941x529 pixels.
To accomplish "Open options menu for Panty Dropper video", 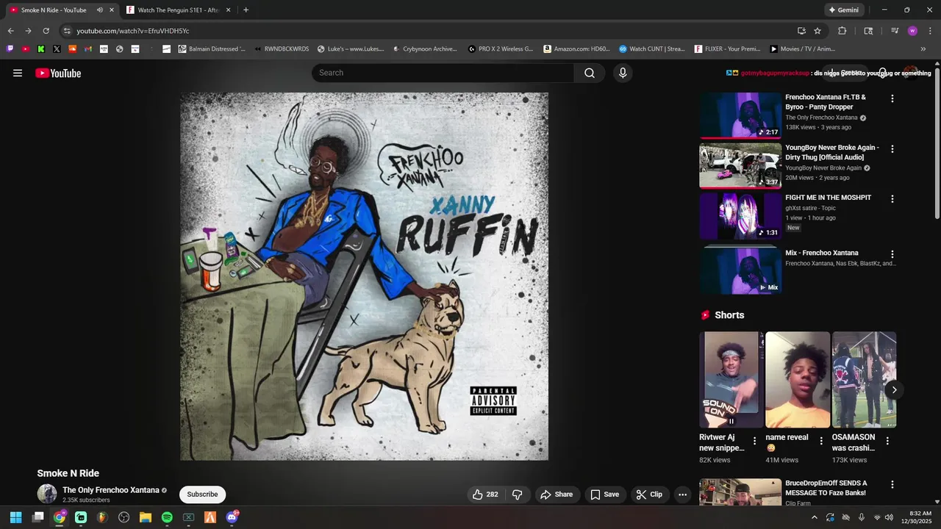I will pos(892,98).
